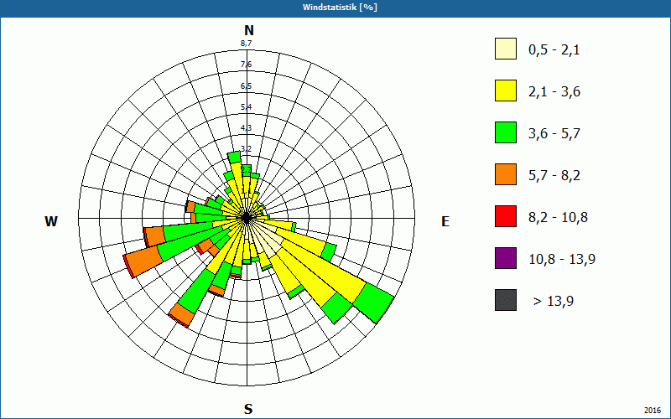Viewport: 671px width, 419px height.
Task: Click the radial axis value '3,2'
Action: click(x=246, y=149)
